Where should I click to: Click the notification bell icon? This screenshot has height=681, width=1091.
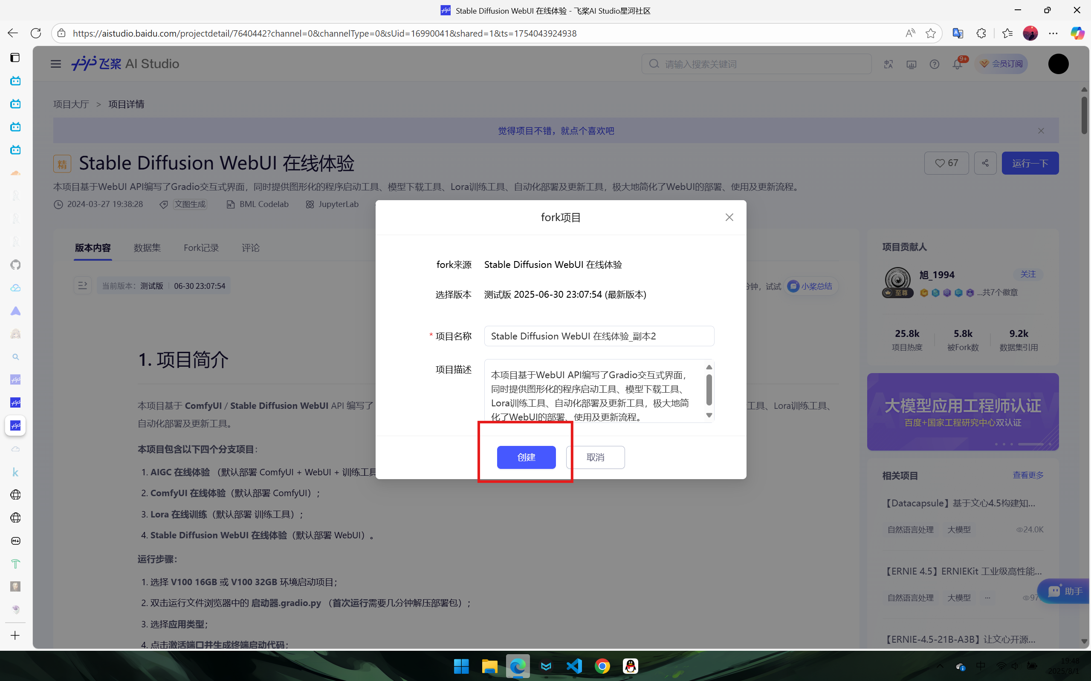click(957, 64)
